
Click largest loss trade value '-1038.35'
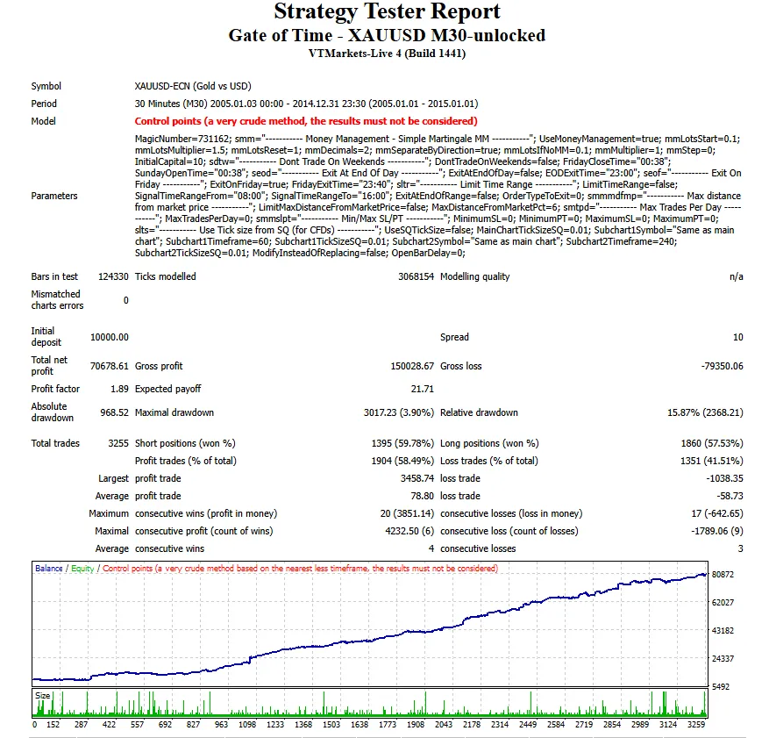(725, 478)
